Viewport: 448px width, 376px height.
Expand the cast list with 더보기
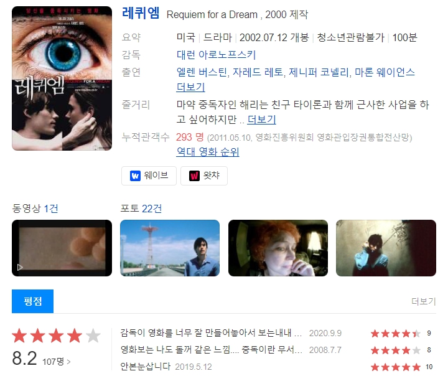(x=190, y=87)
